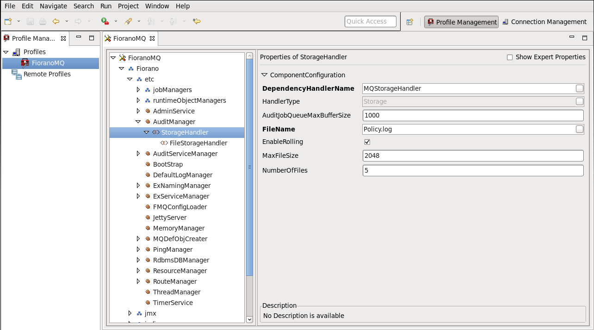Toggle checkbox beside DependencyHandlerName field

[579, 88]
